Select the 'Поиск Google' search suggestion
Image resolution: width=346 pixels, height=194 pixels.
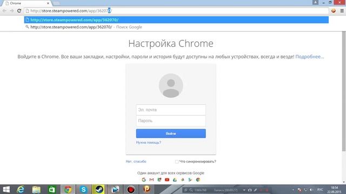[176, 27]
